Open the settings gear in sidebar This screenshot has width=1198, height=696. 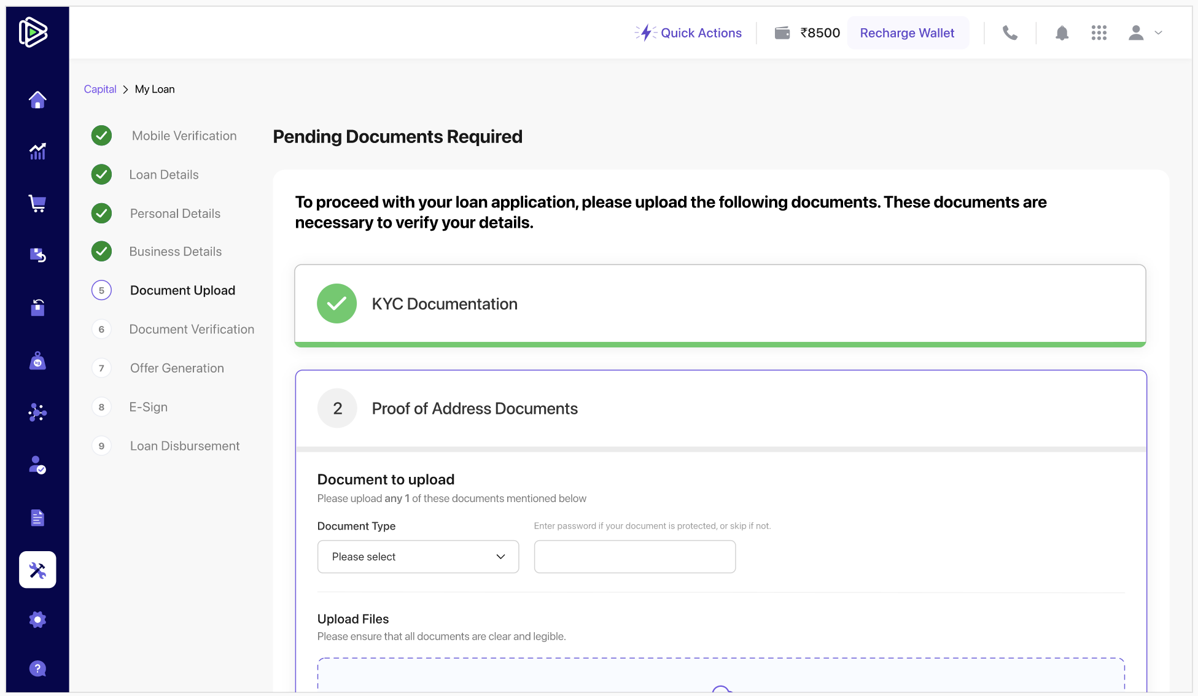[37, 620]
